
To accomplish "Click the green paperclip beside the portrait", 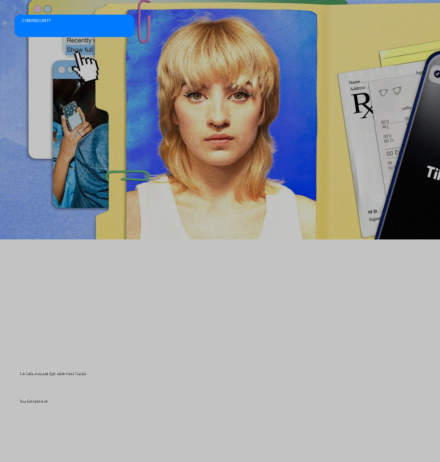I will (x=128, y=176).
